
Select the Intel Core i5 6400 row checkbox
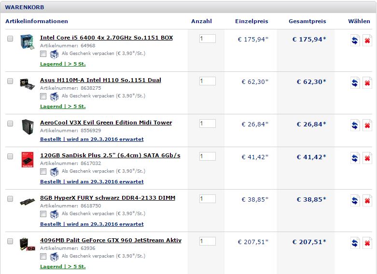[x=10, y=39]
